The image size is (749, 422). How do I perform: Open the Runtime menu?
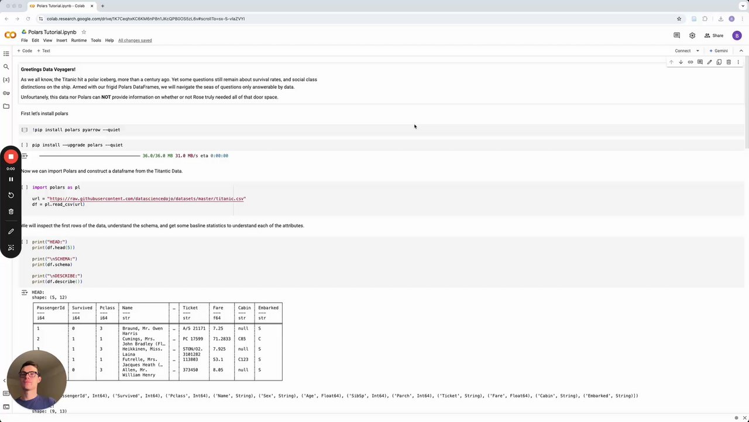click(79, 40)
